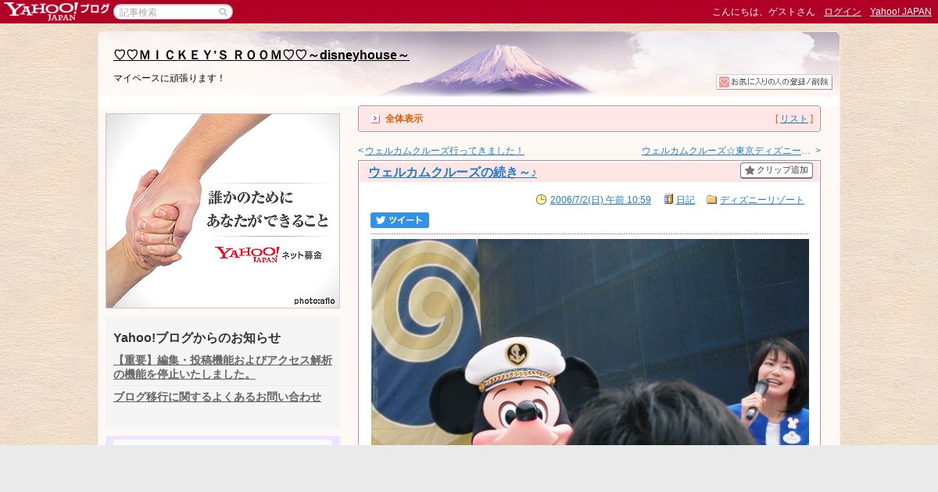Click the star icon on clip button
This screenshot has width=938, height=492.
coord(750,170)
